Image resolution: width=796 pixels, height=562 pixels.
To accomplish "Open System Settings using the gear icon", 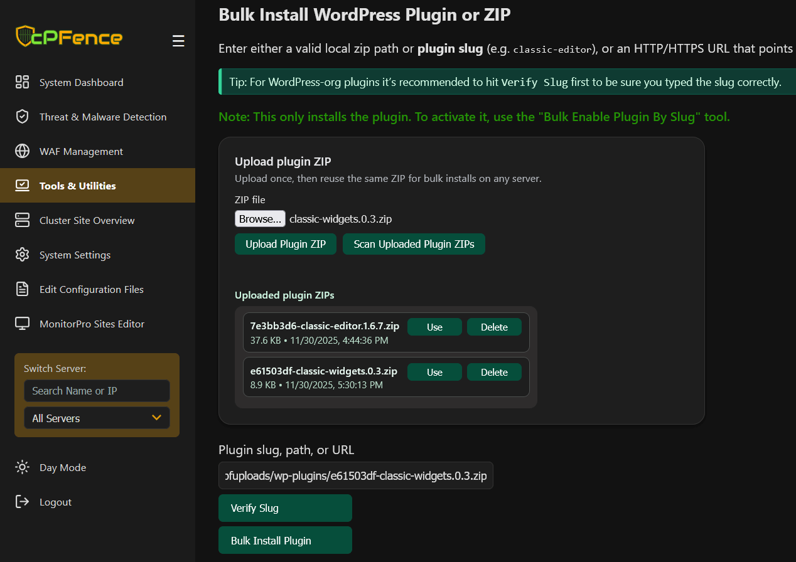I will tap(23, 255).
